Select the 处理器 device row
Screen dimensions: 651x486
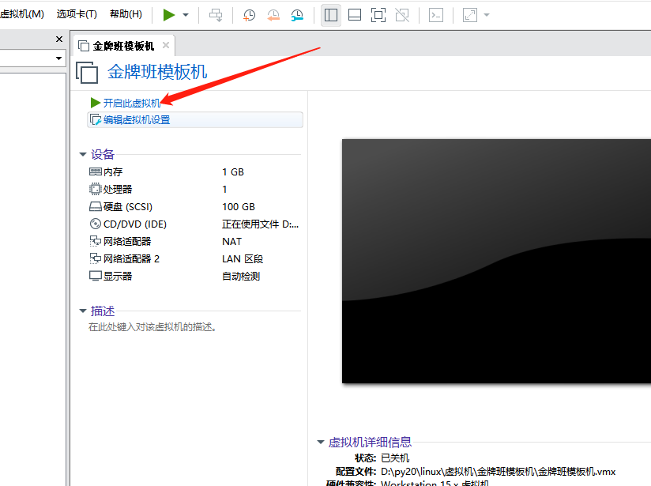pyautogui.click(x=194, y=190)
